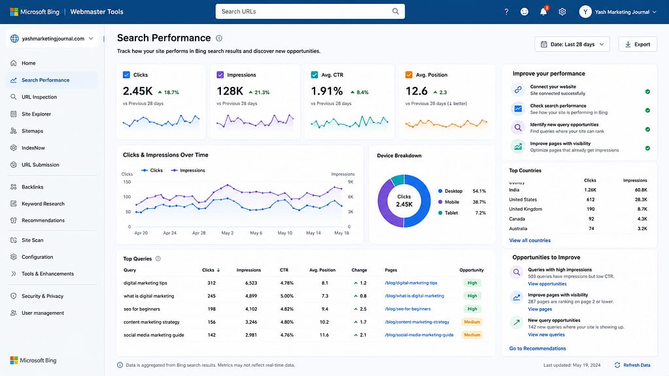Open URL Submission in sidebar
Screen dimensions: 669x376
click(x=41, y=164)
